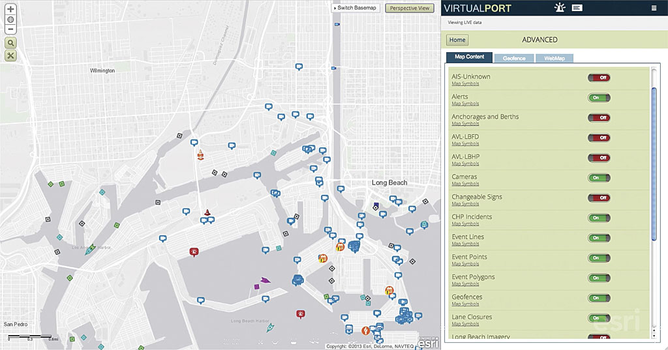Click the ADVANCED heading text
The height and width of the screenshot is (350, 668).
(x=539, y=40)
